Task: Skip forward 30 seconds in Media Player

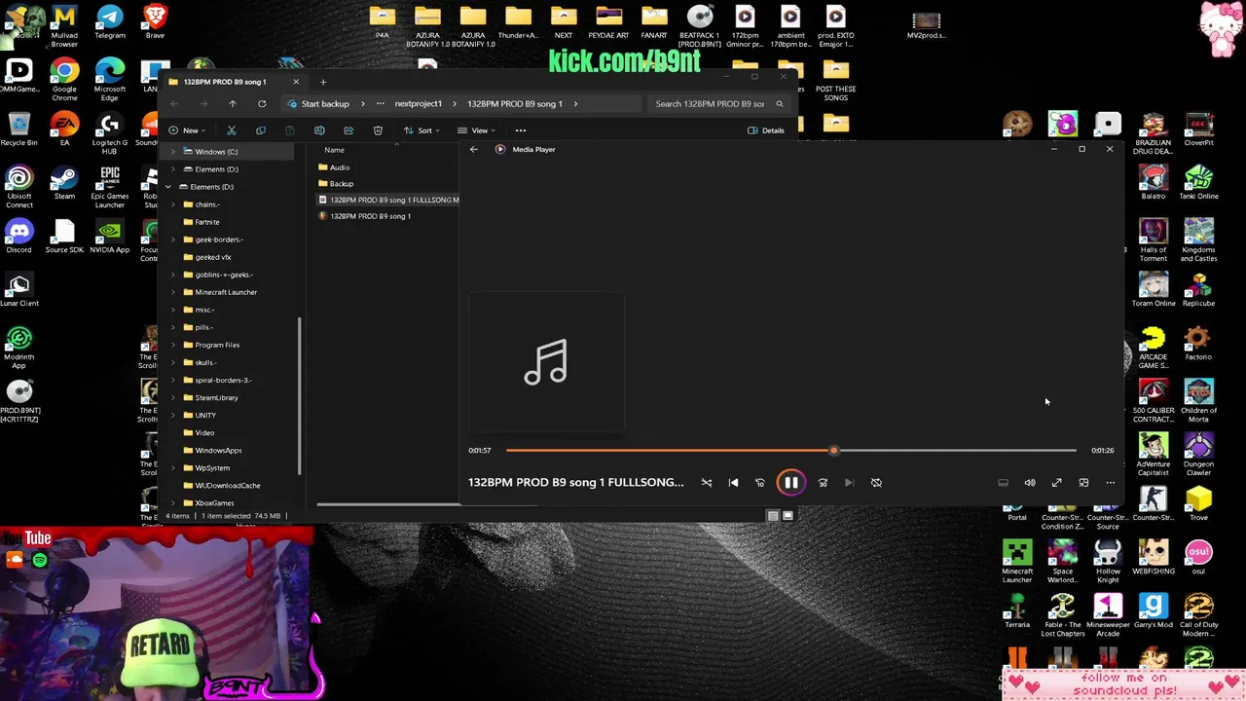Action: coord(823,483)
